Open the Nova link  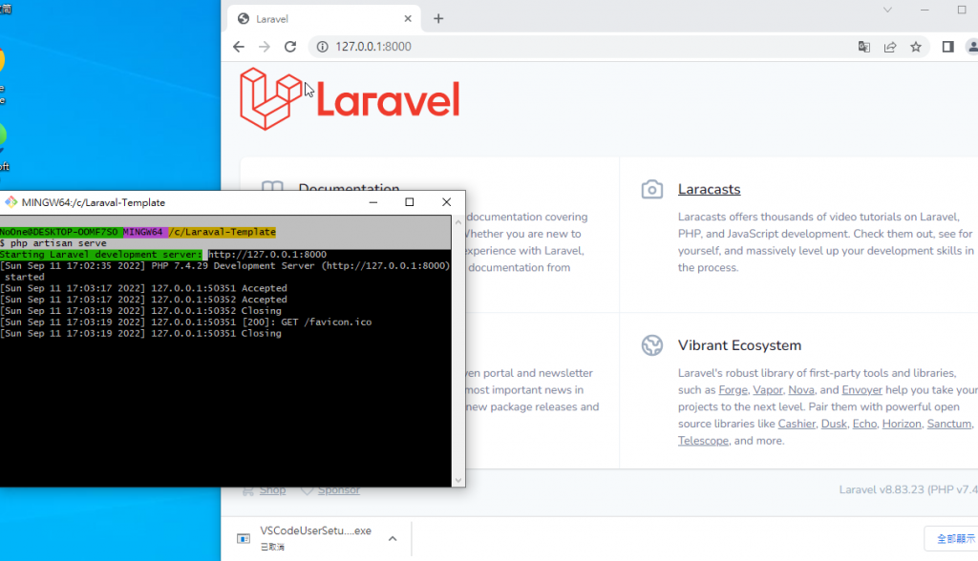pyautogui.click(x=801, y=390)
